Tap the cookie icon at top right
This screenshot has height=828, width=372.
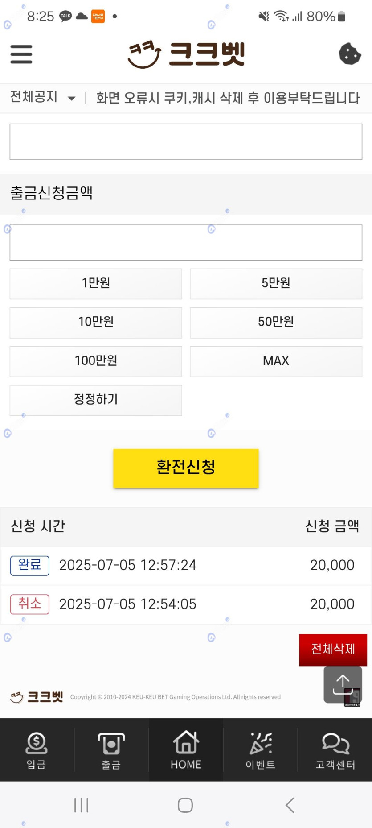pos(350,54)
